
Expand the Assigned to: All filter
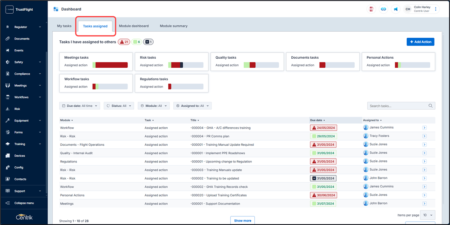[193, 106]
